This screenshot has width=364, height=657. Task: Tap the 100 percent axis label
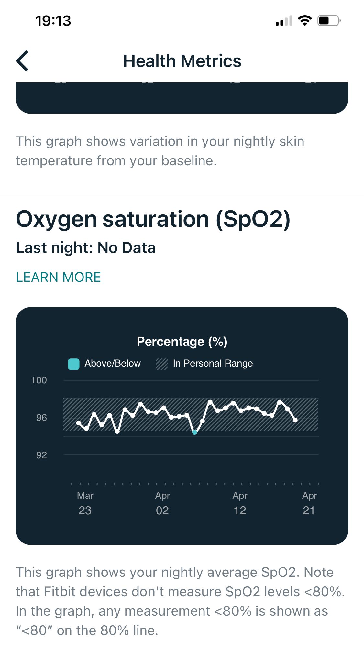[x=39, y=380]
